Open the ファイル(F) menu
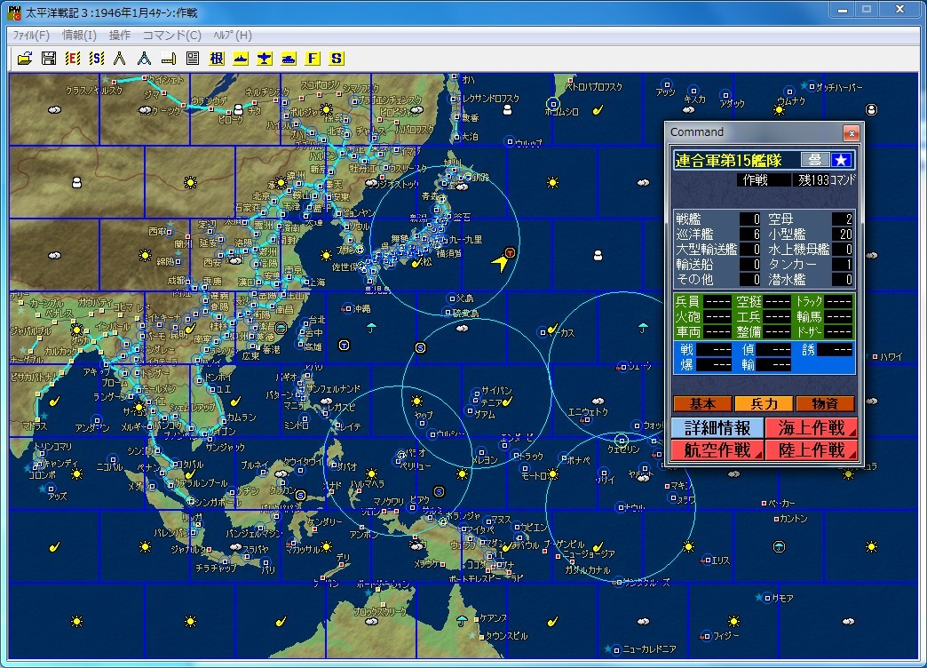The width and height of the screenshot is (927, 668). pos(31,35)
